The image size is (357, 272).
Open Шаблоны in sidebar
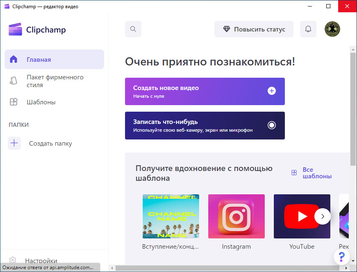pyautogui.click(x=54, y=102)
